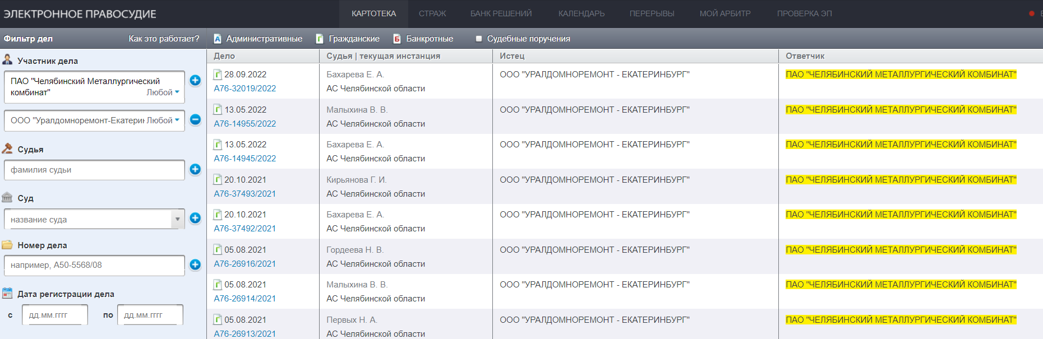Screen dimensions: 1043x339
Task: Click the ЭЛЕКТРОННОЕ ПРАВОСУДИЕ site logo
Action: tap(80, 14)
